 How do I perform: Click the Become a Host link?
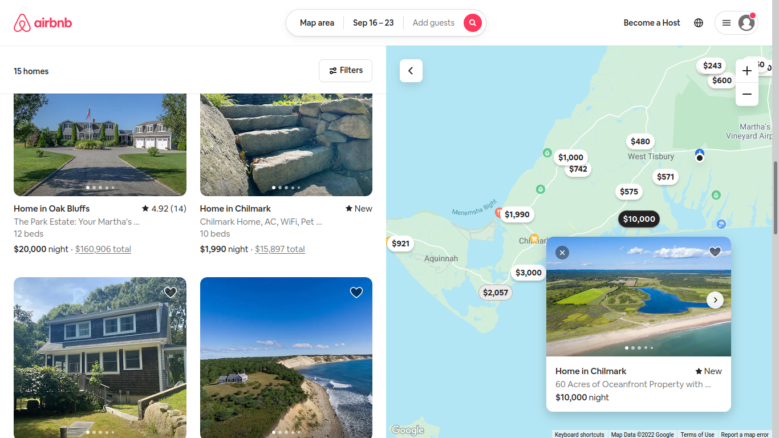652,23
